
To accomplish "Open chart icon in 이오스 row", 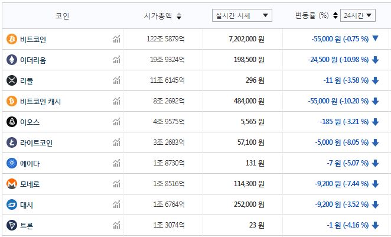I will (x=116, y=122).
